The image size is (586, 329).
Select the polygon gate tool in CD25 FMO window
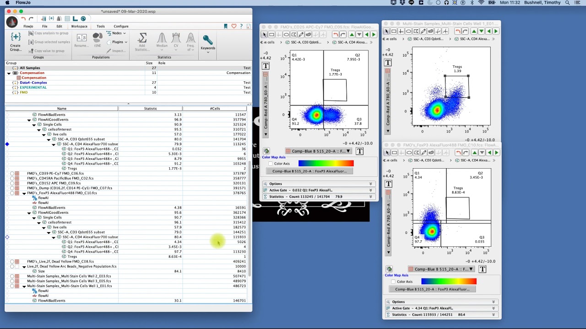293,35
